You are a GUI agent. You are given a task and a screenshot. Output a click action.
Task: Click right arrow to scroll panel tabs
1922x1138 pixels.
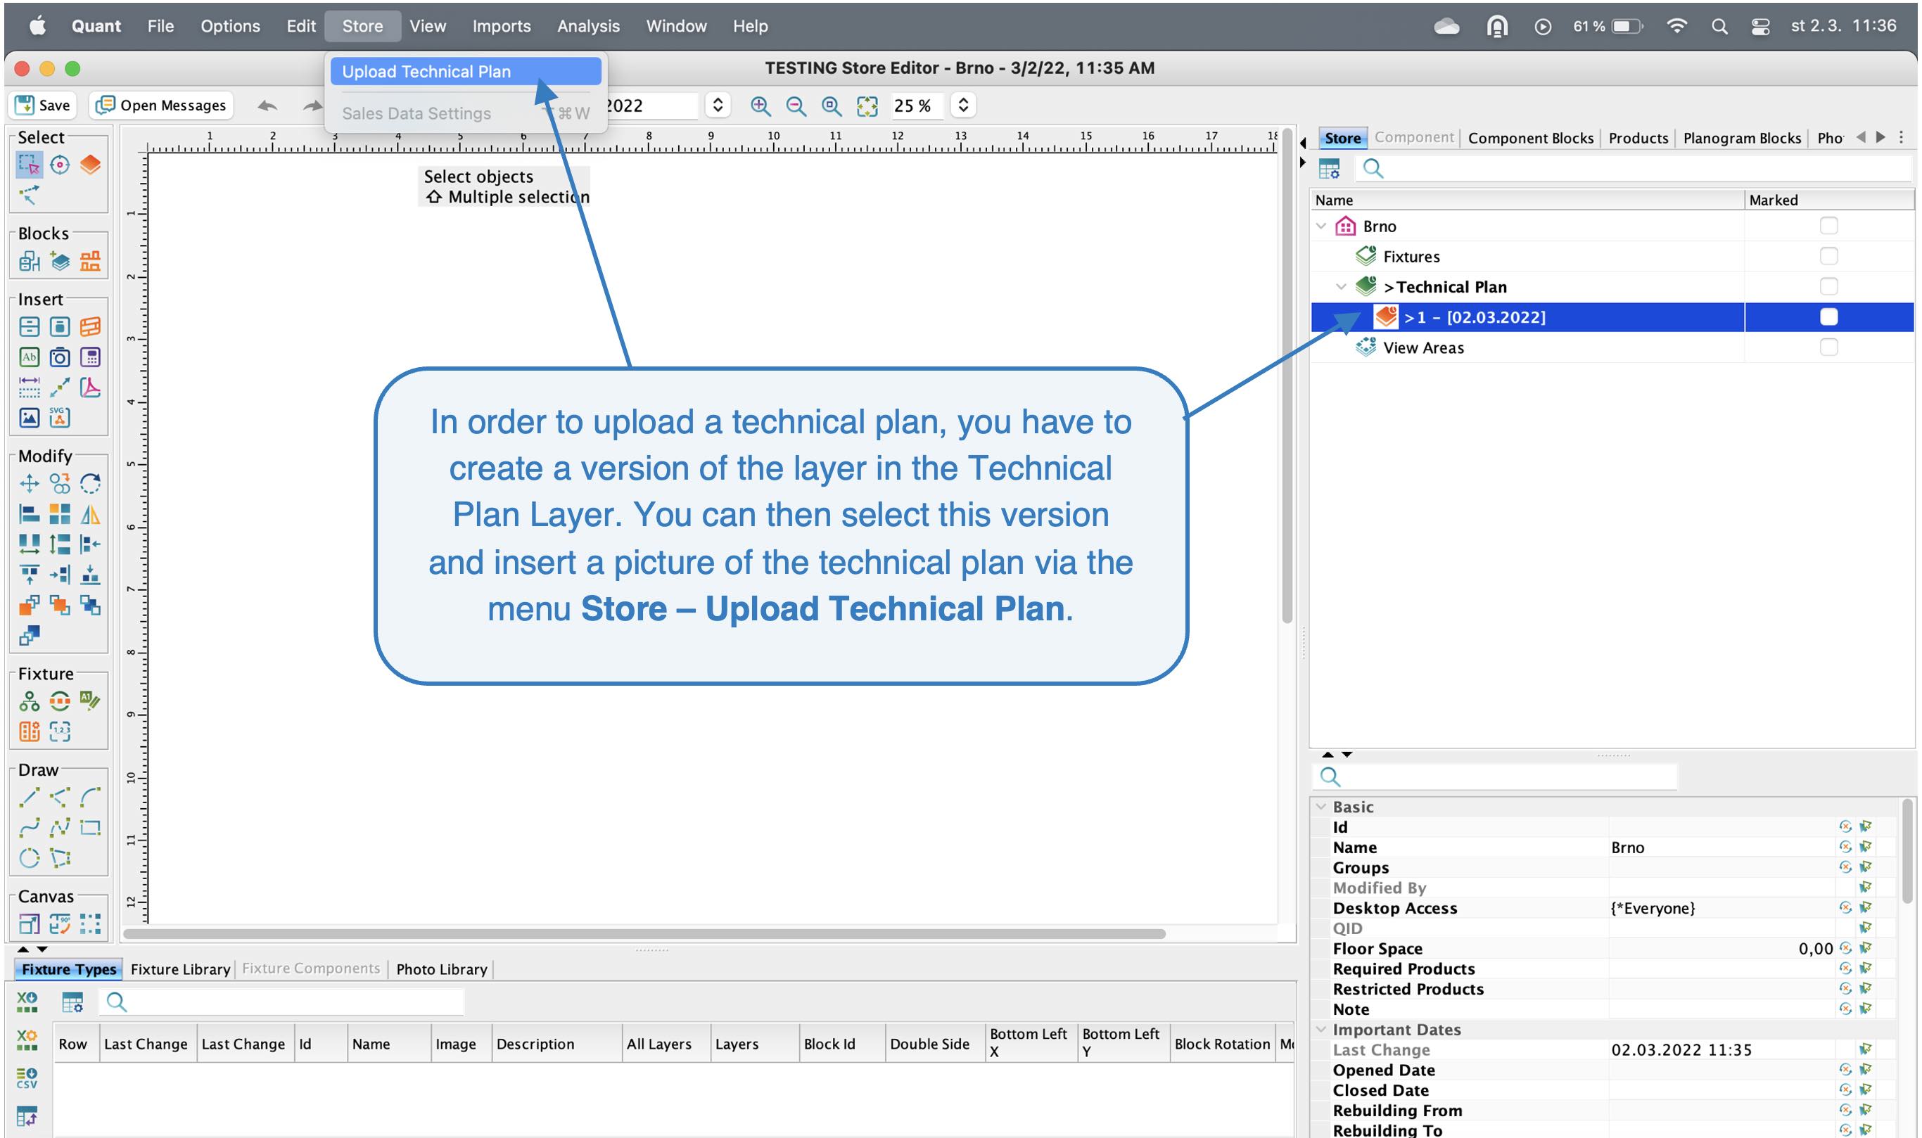click(x=1880, y=137)
